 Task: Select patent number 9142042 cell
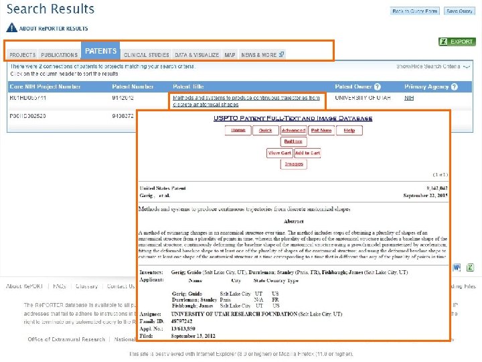click(123, 98)
